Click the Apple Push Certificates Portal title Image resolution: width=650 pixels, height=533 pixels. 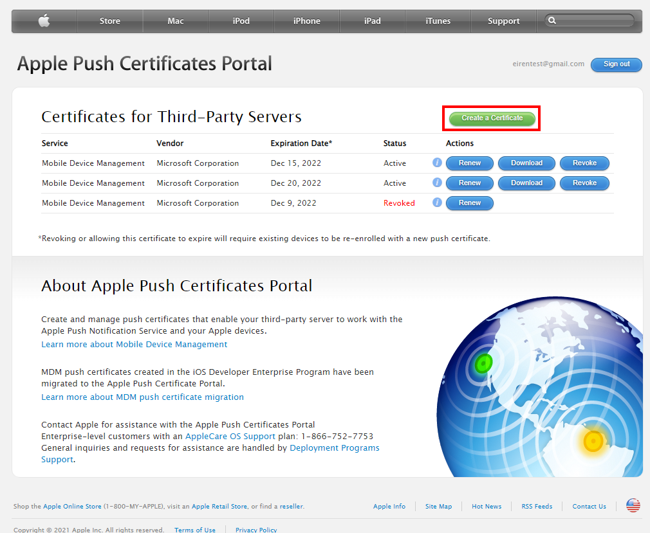tap(145, 64)
